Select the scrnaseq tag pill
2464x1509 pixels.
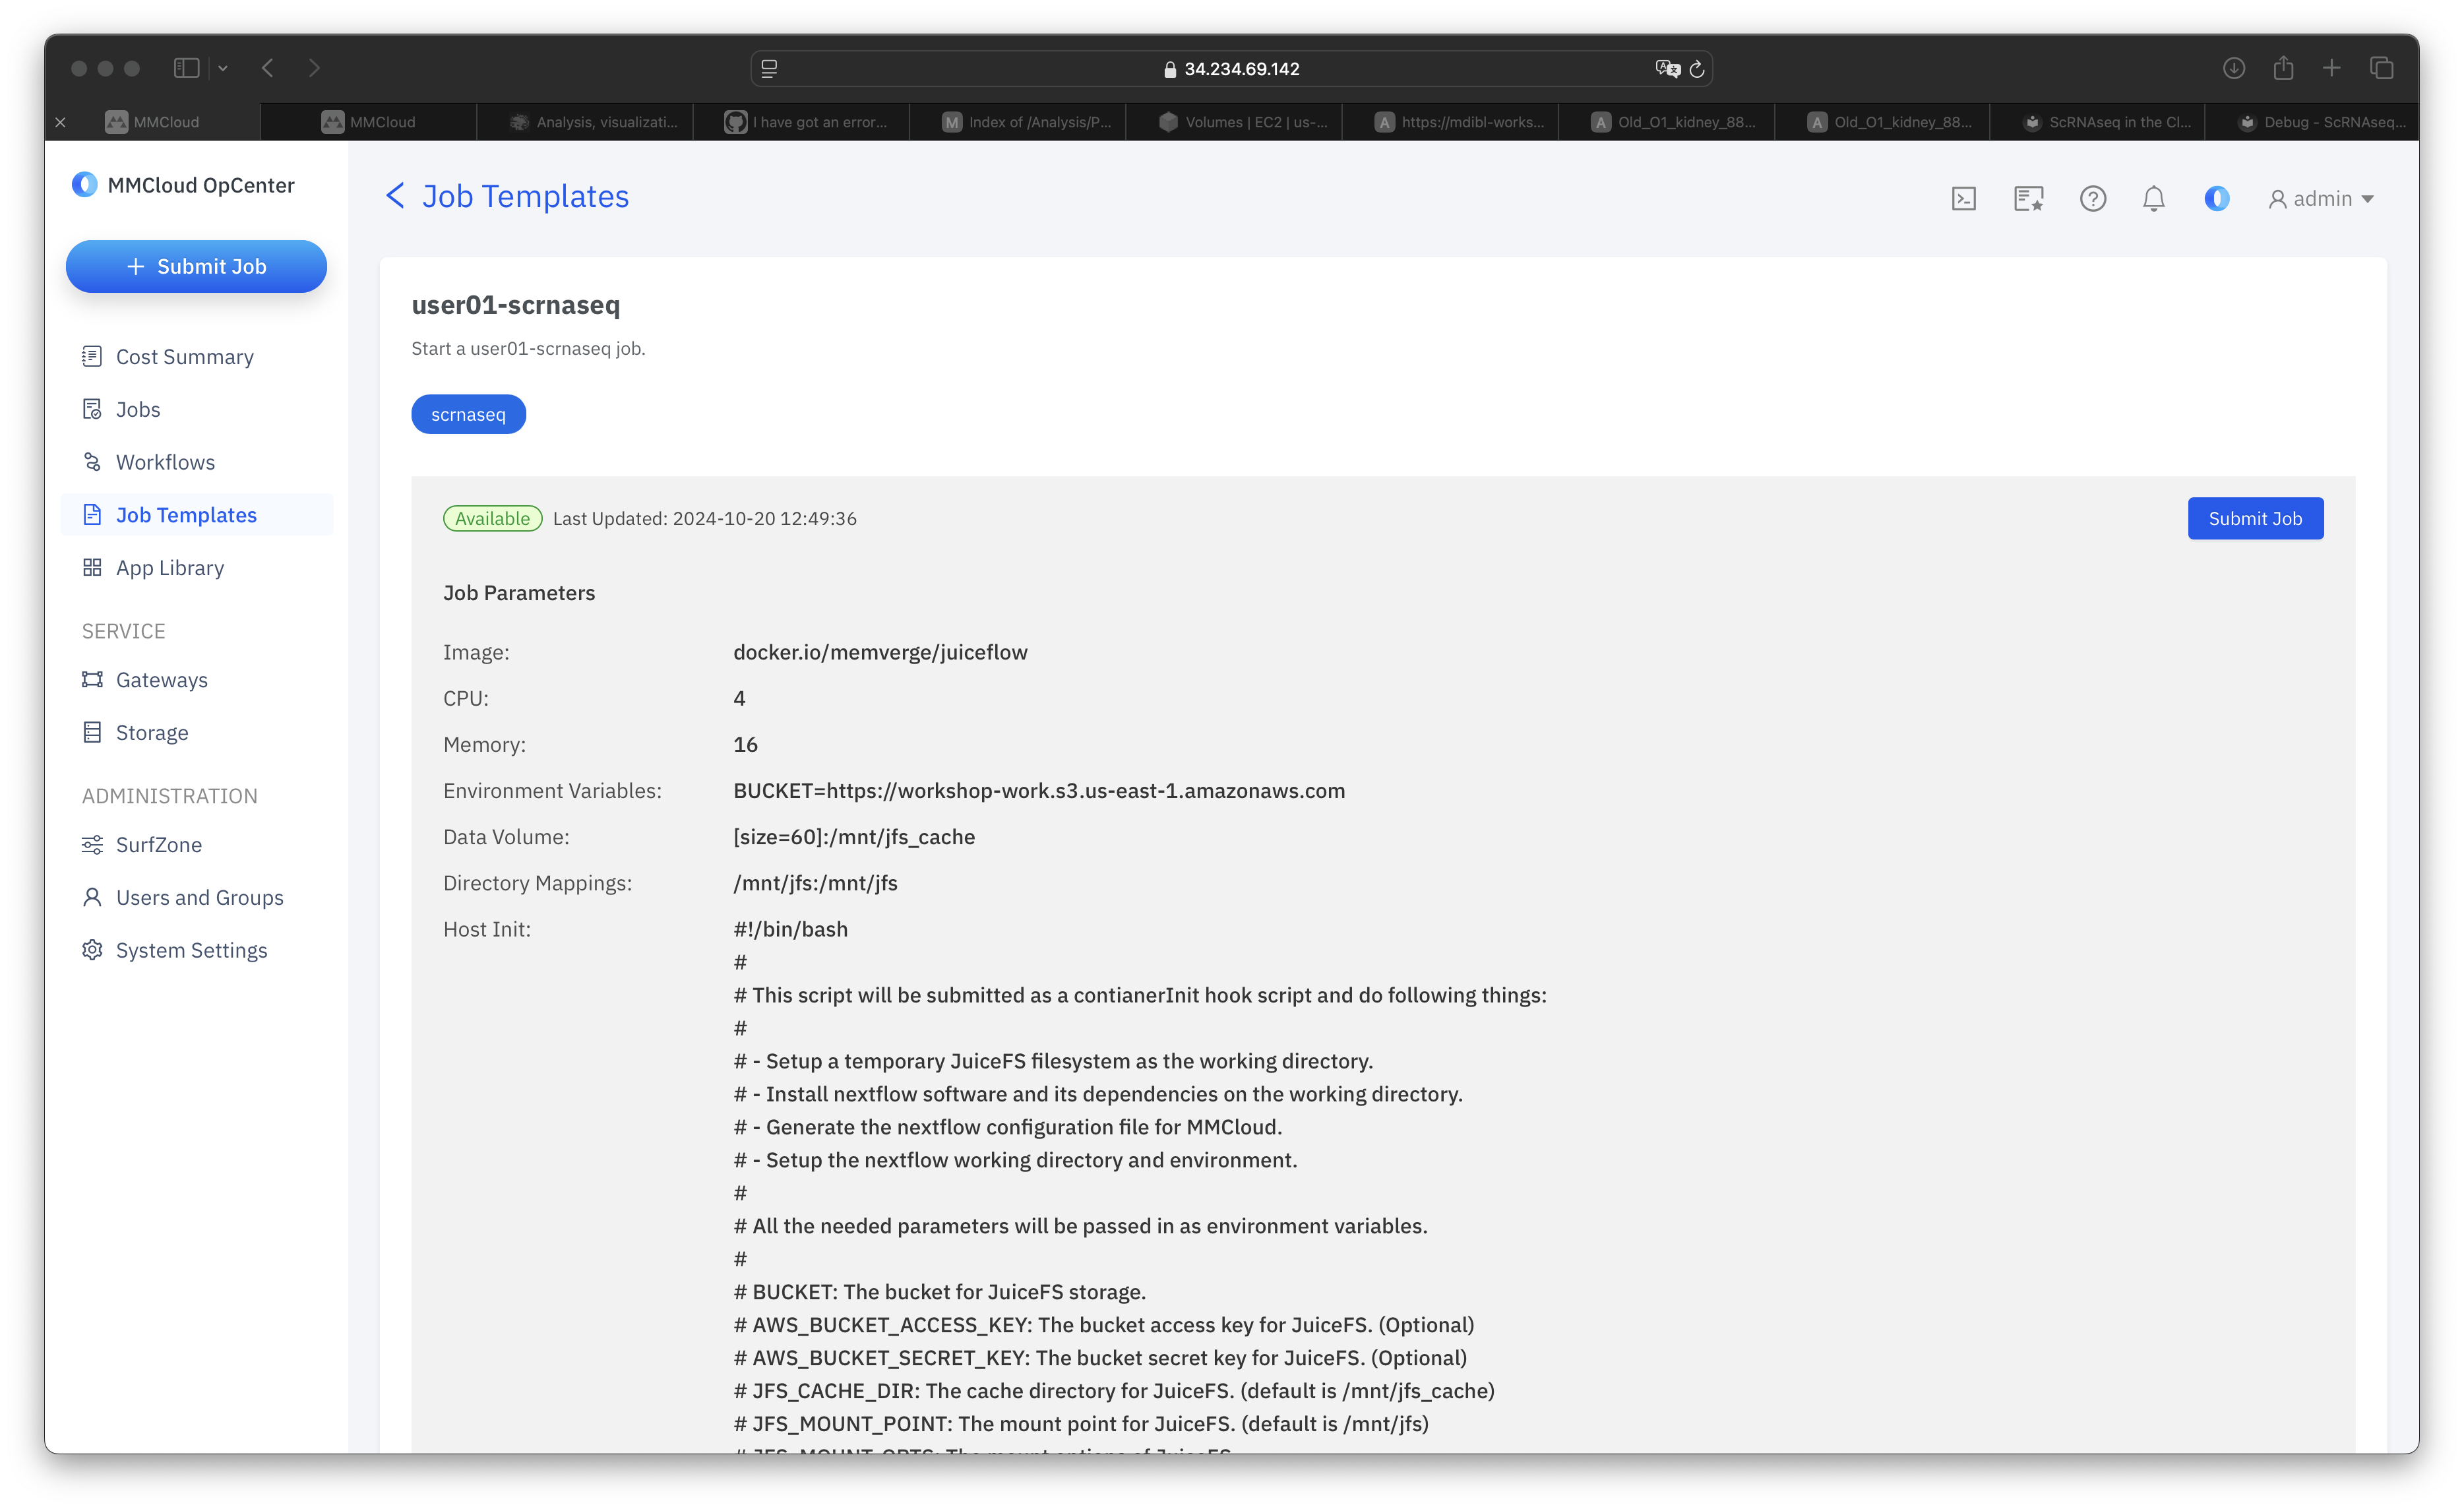coord(468,414)
